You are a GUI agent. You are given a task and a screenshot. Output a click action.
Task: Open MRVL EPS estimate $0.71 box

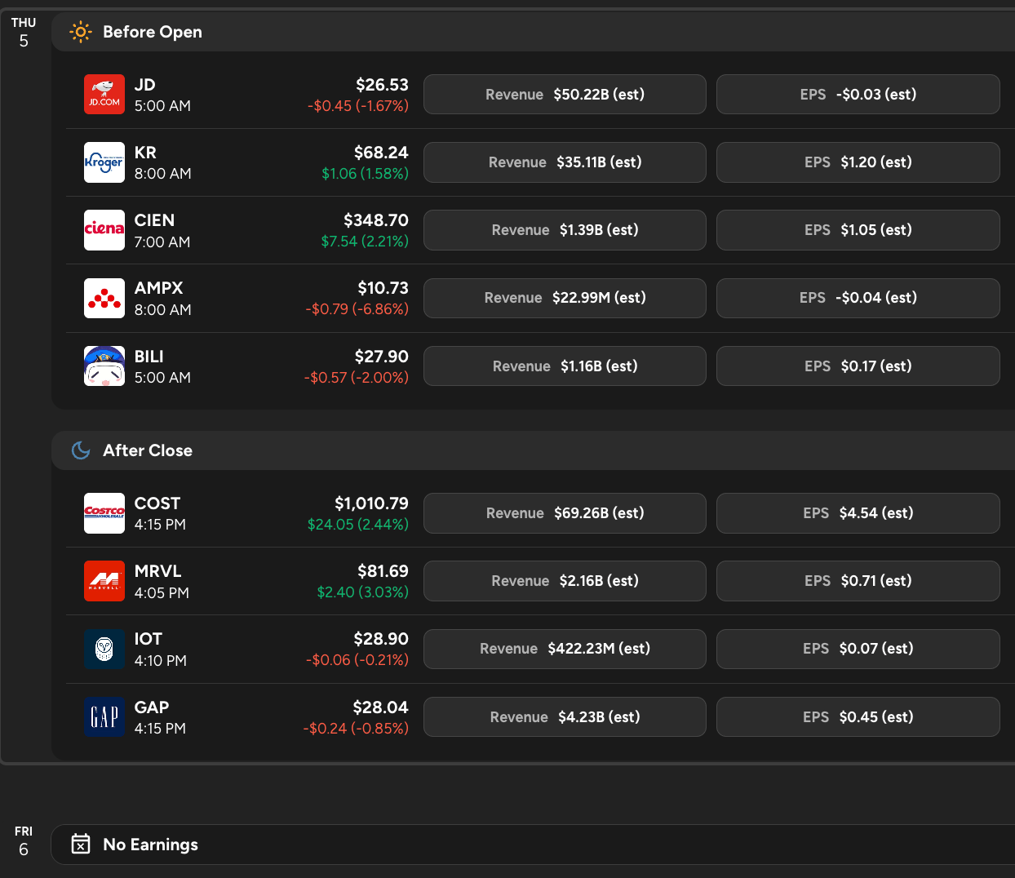pyautogui.click(x=858, y=581)
